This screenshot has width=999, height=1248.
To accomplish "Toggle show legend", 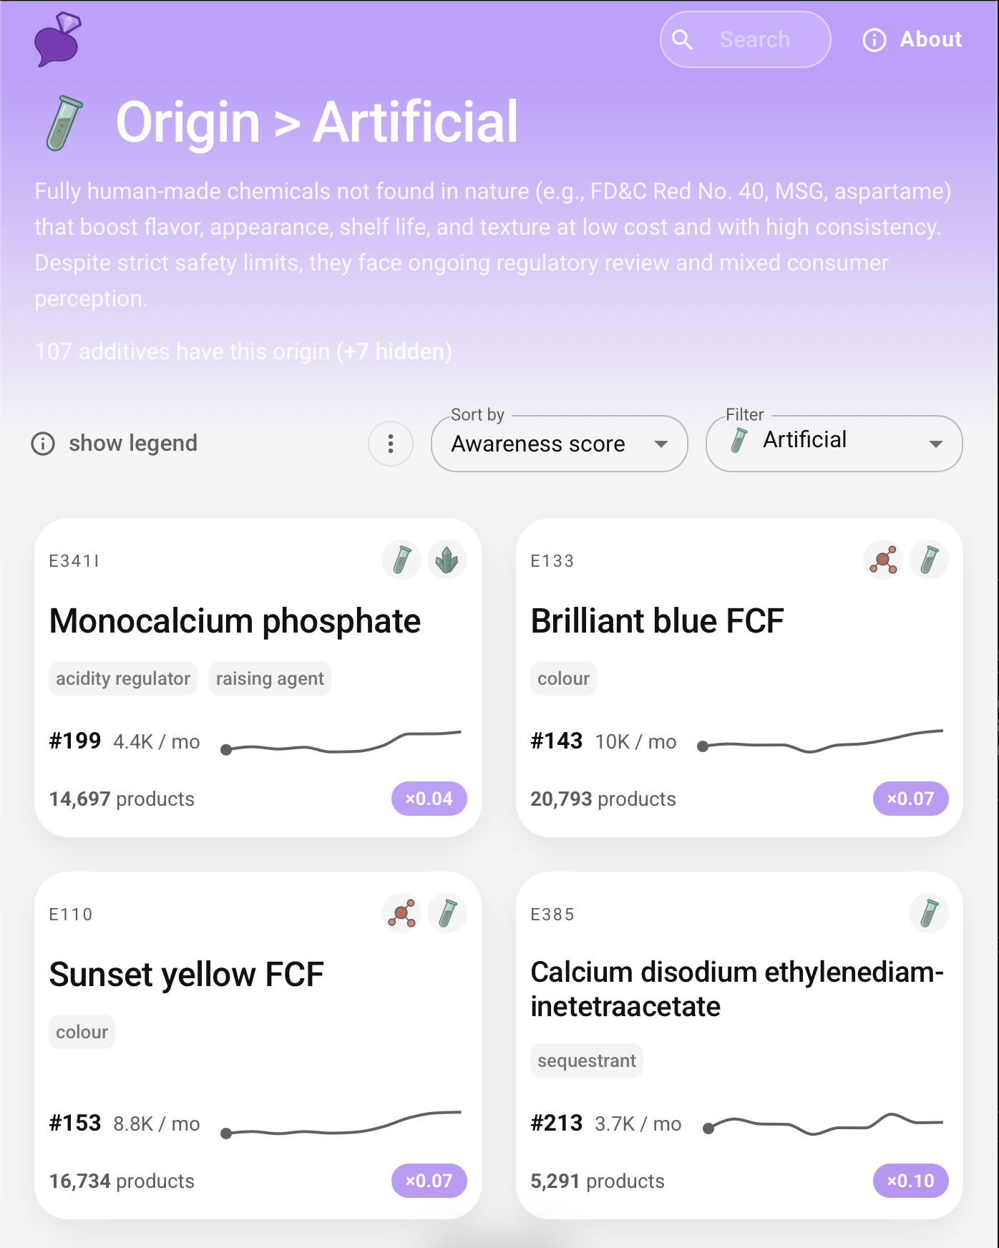I will tap(114, 444).
